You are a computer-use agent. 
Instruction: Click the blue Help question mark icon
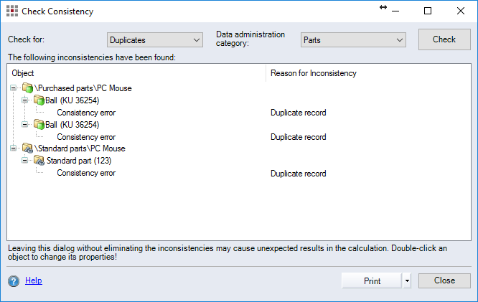coord(14,281)
